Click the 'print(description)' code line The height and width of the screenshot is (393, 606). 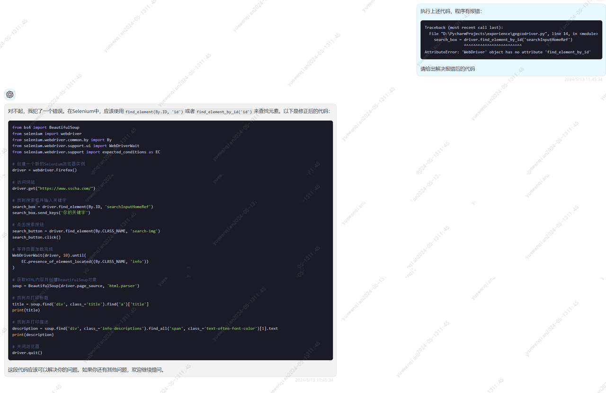33,334
